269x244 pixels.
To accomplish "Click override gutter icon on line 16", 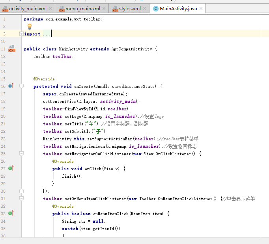I will (x=11, y=86).
